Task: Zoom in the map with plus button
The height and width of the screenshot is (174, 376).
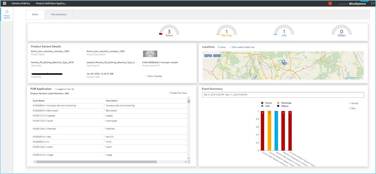Action: coord(208,56)
